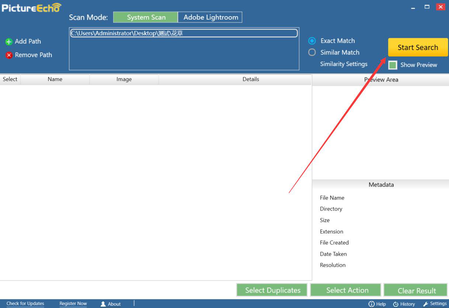Image resolution: width=449 pixels, height=308 pixels.
Task: Click the Size metadata label
Action: point(325,220)
